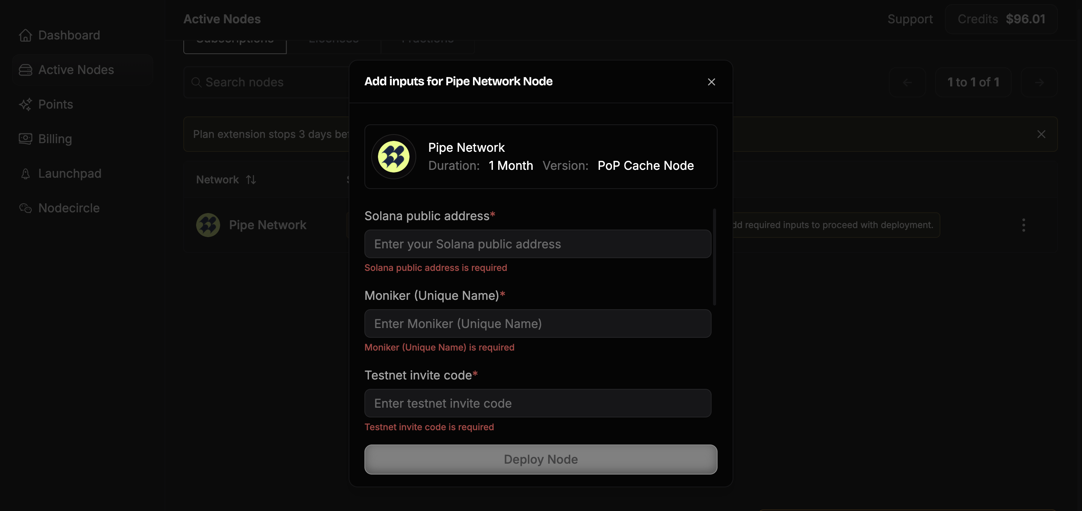Click the dialog title Add inputs text
Screen dimensions: 1082x511
pyautogui.click(x=458, y=82)
